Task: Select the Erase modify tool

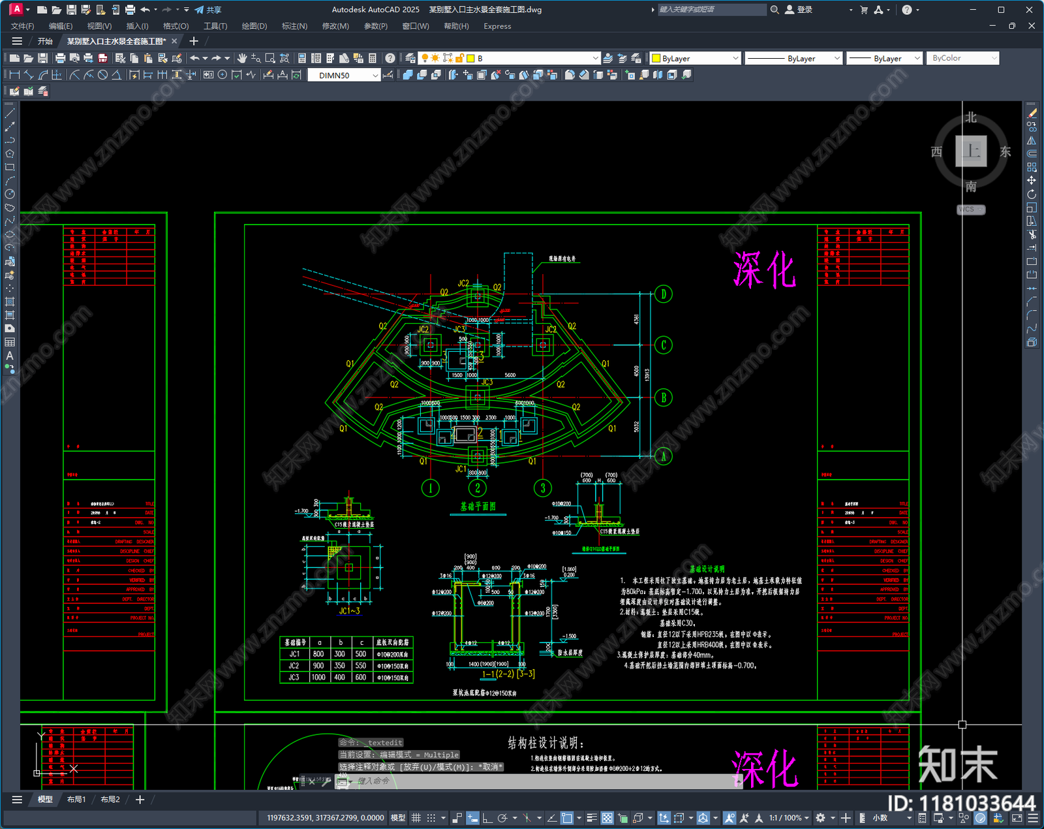Action: (x=1032, y=113)
